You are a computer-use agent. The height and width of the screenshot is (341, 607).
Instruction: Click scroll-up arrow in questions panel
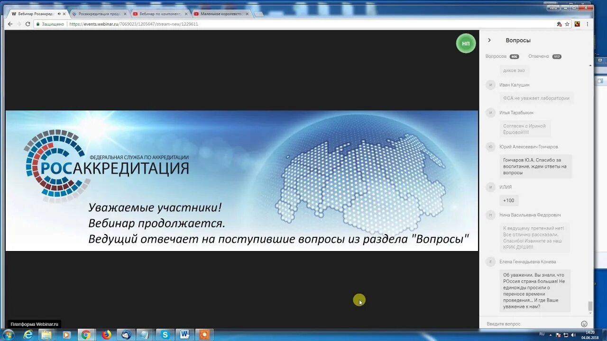coord(590,65)
